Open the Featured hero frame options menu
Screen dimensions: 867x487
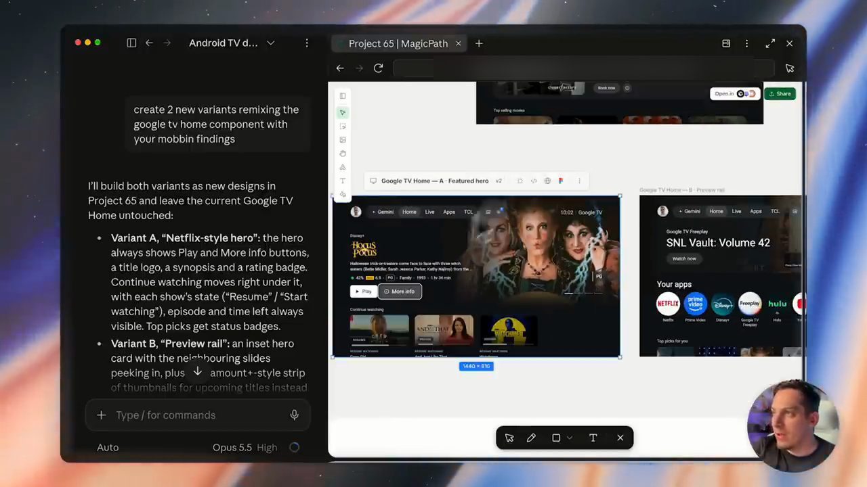click(579, 181)
